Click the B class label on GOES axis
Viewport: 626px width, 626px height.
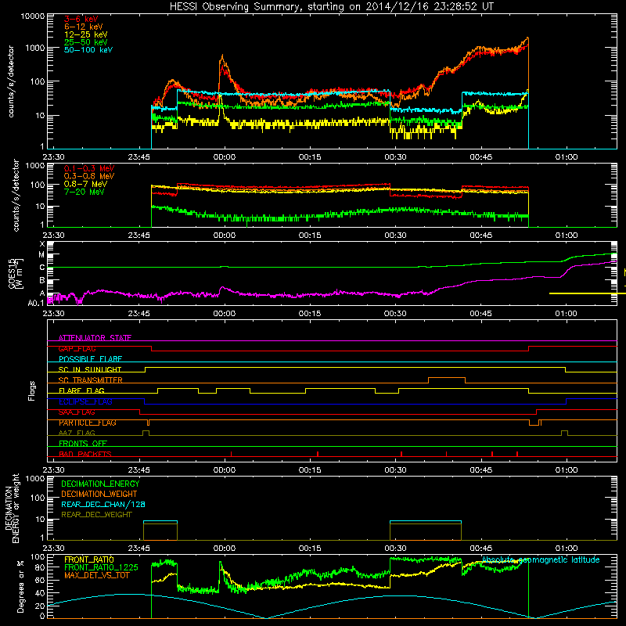pos(42,280)
